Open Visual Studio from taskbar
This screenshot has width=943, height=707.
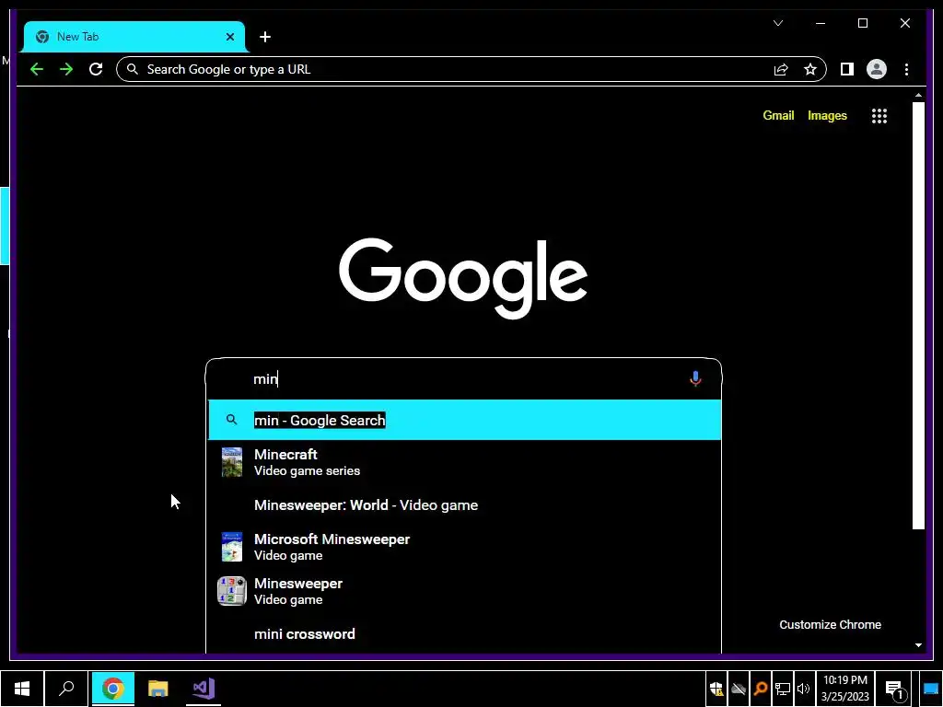(x=204, y=689)
